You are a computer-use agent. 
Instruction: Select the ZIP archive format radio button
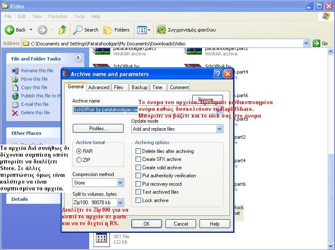(x=79, y=160)
